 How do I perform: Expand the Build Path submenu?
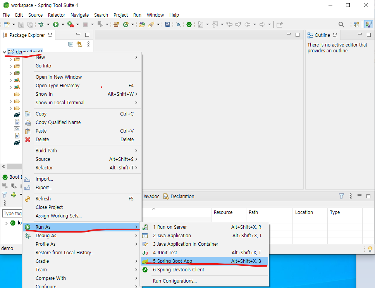pos(136,151)
